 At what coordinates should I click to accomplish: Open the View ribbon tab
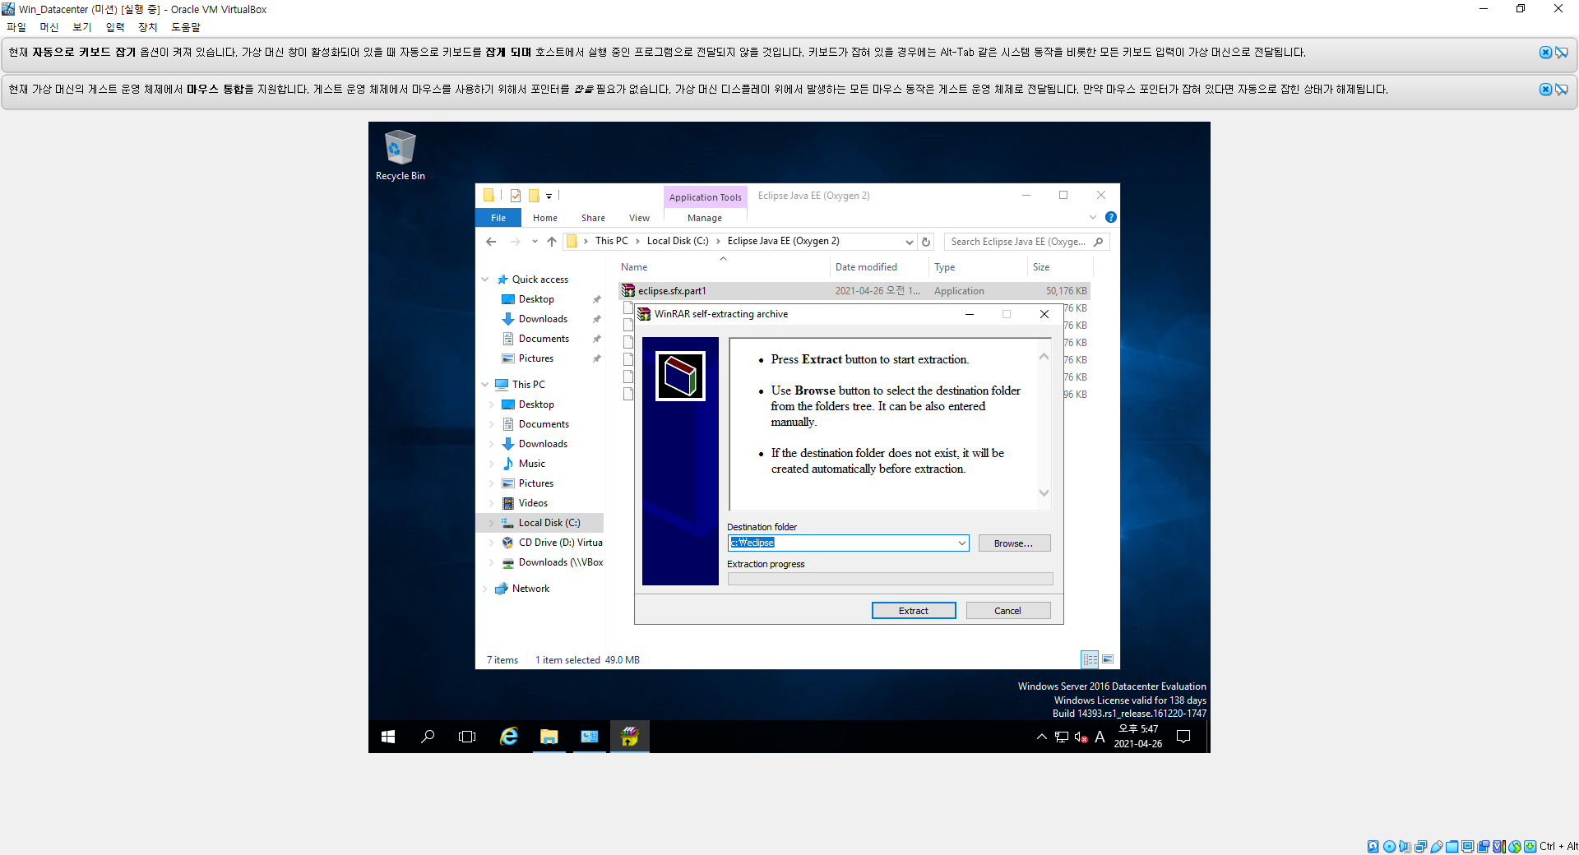click(639, 218)
